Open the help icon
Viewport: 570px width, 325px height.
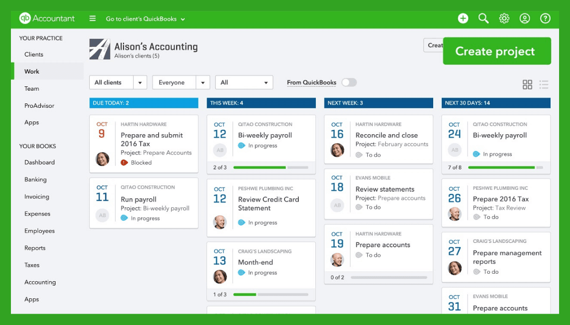pyautogui.click(x=545, y=18)
